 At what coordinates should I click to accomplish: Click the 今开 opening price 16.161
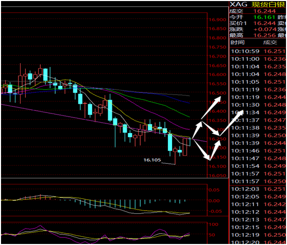coord(264,17)
